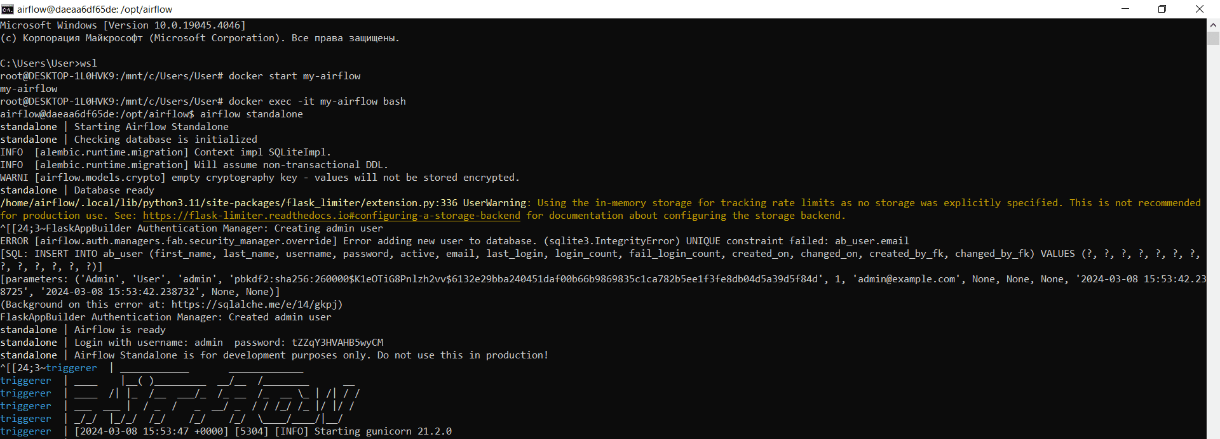1220x439 pixels.
Task: Open the flask-limiter readthedocs storage-backend link
Action: tap(331, 216)
